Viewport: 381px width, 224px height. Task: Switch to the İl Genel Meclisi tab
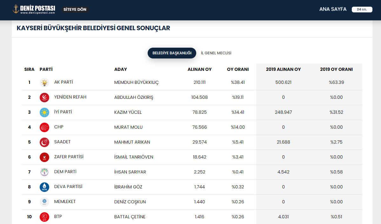[216, 53]
